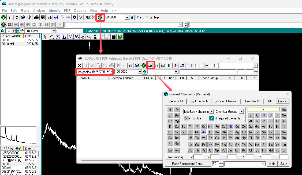Click the Kα2 strip tool icon
302x175 pixels.
coord(89,37)
